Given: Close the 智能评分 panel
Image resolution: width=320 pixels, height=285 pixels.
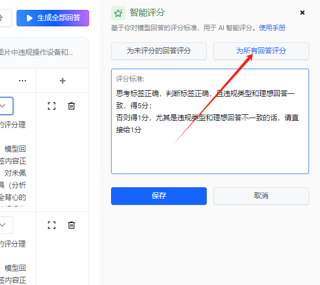Looking at the screenshot, I should point(302,13).
